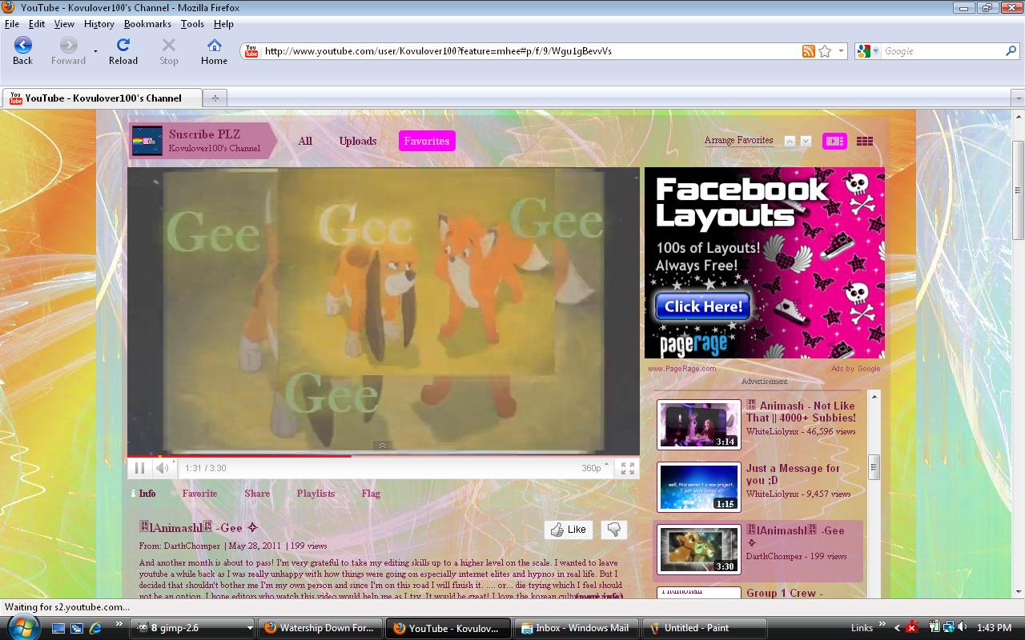Bookmark this page with the star icon
Viewport: 1025px width, 640px height.
(x=825, y=51)
